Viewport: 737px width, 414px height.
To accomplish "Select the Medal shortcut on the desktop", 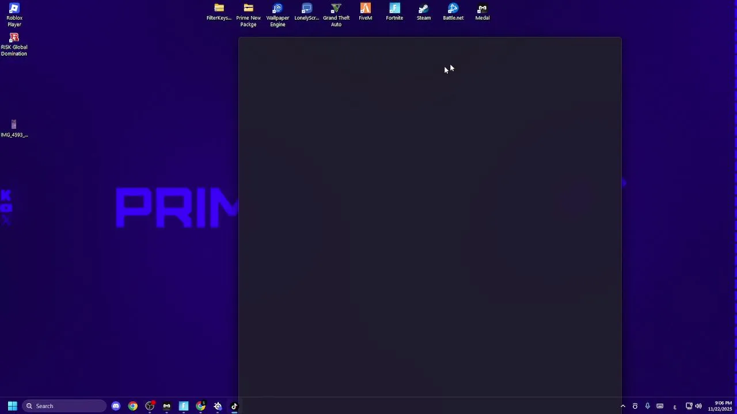I will click(483, 12).
